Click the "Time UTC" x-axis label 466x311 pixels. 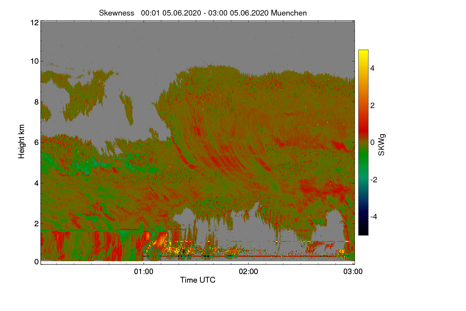(198, 280)
